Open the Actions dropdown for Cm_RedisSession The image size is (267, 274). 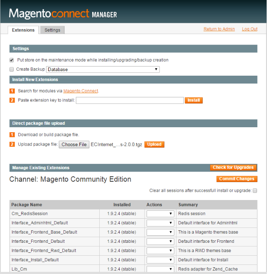click(x=160, y=214)
